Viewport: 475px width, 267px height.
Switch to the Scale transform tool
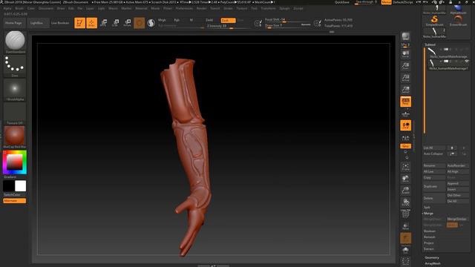116,23
